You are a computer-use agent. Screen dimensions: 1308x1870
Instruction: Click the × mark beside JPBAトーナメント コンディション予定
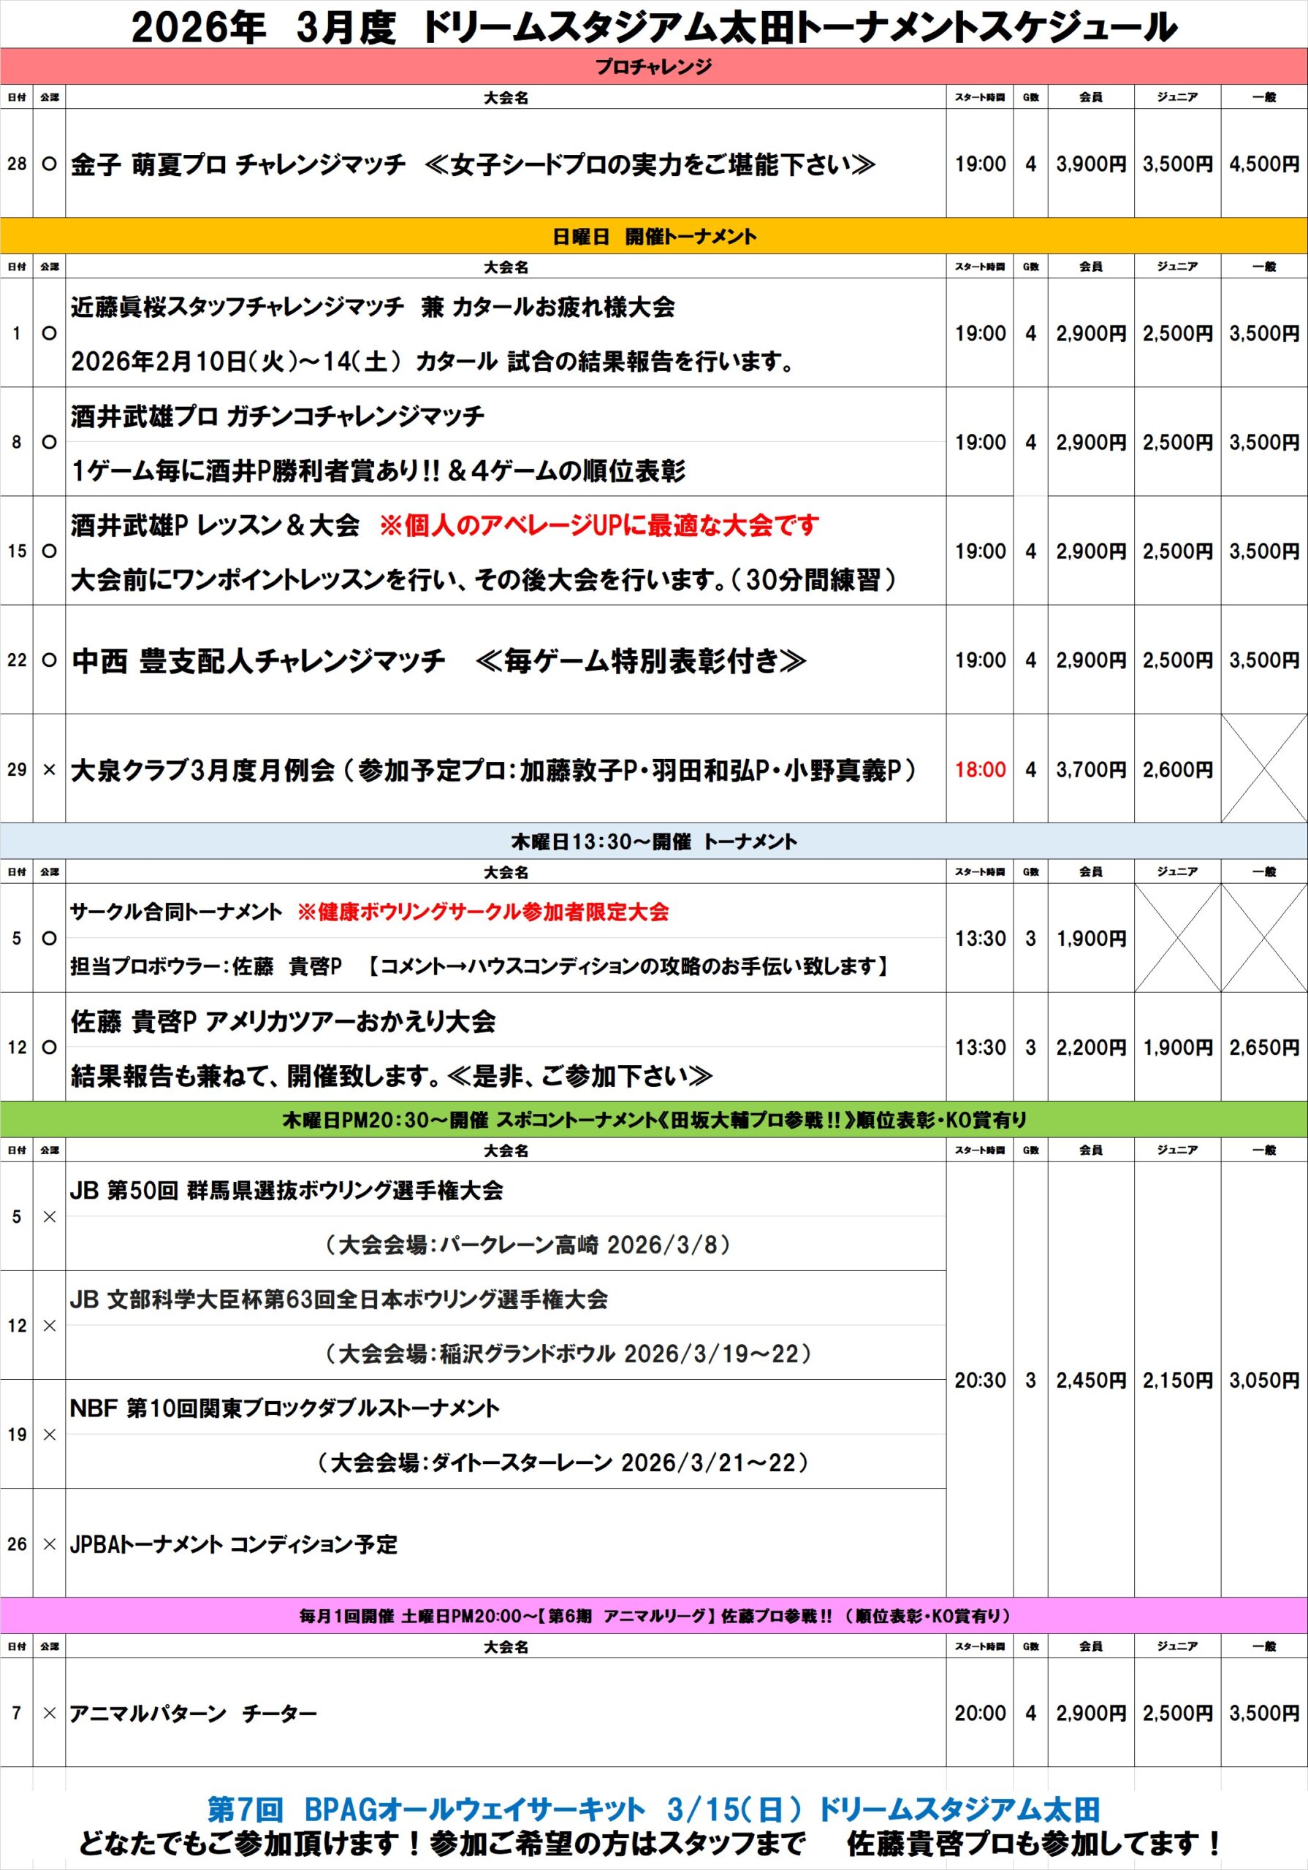coord(49,1544)
